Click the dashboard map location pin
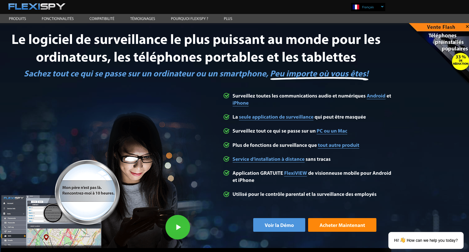 coord(46,237)
